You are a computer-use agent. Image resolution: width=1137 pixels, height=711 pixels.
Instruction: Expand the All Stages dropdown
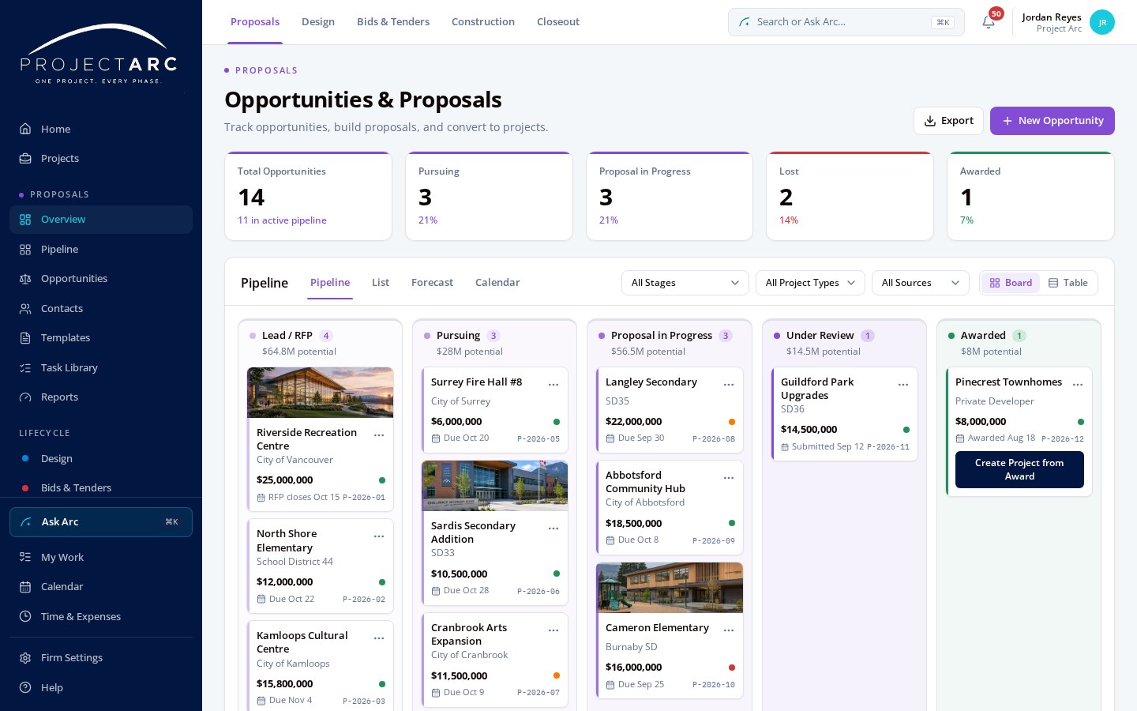coord(685,283)
